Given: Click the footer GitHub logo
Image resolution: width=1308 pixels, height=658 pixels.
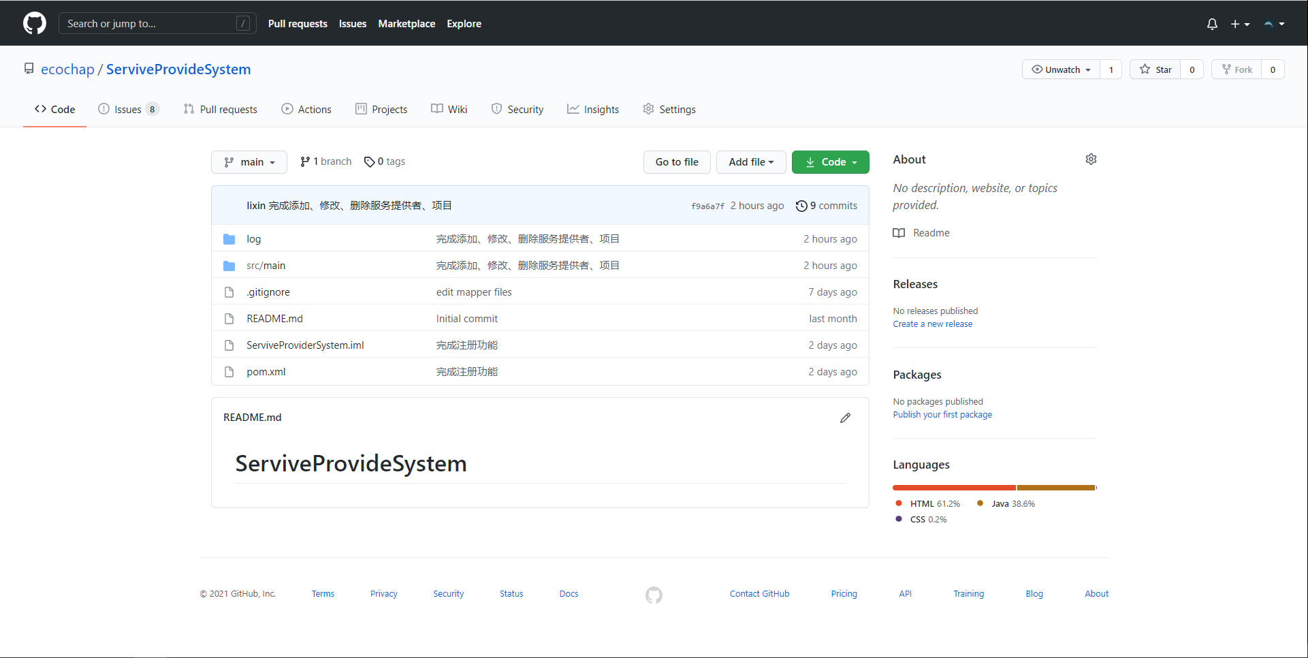Looking at the screenshot, I should coord(654,595).
